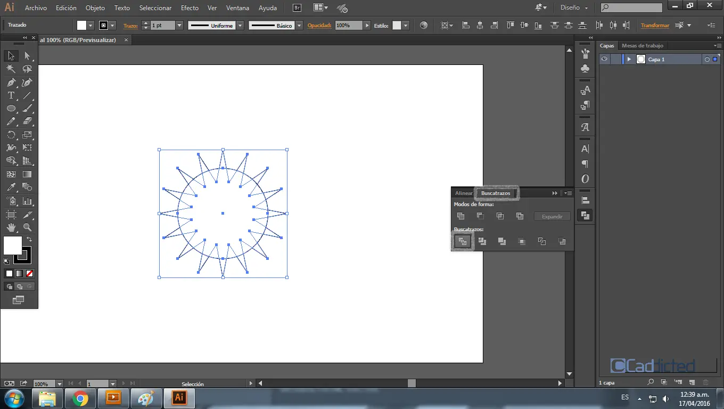This screenshot has width=724, height=409.
Task: Apply Unir, first icon under Modos de forma
Action: [x=460, y=216]
